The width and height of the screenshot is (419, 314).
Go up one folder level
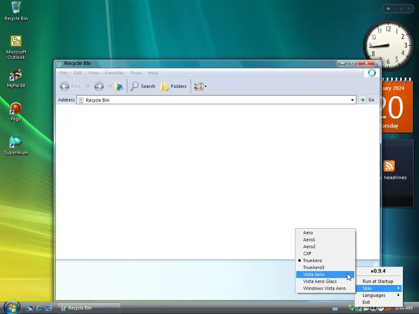click(119, 86)
